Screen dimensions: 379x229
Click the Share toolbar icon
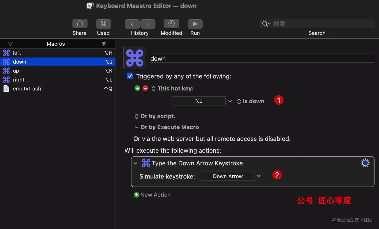80,24
